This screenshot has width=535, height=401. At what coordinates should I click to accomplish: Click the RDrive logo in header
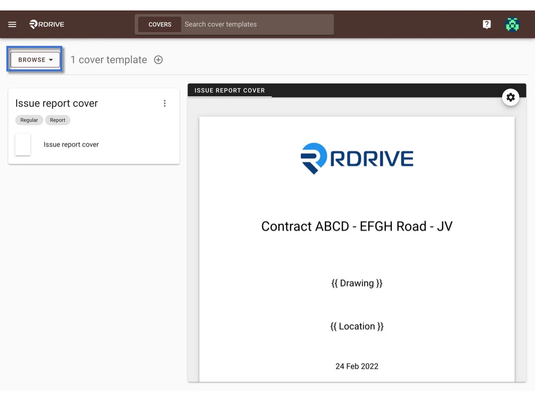[46, 24]
